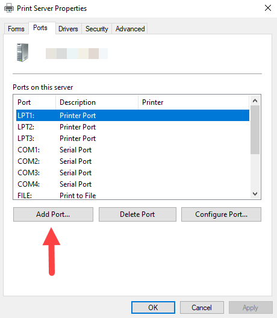The width and height of the screenshot is (277, 318).
Task: Click Cancel to discard changes
Action: tap(202, 307)
